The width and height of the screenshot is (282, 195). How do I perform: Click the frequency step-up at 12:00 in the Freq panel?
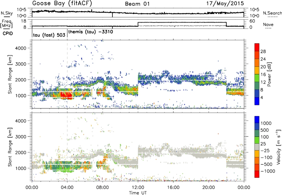[x=138, y=24]
